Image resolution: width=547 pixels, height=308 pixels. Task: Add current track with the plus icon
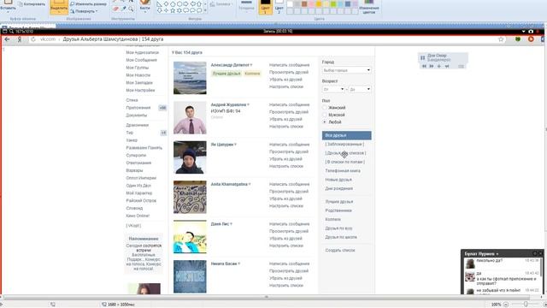pos(438,66)
